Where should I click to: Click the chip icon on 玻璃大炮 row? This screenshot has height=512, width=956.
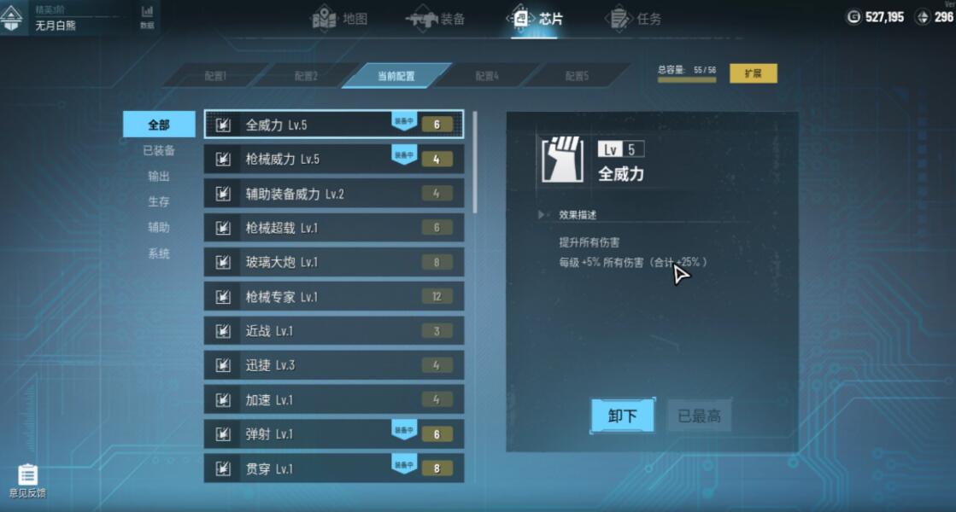point(223,262)
